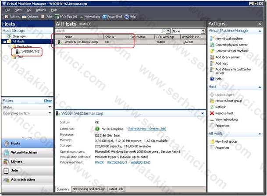Open the Help menu

54,10
